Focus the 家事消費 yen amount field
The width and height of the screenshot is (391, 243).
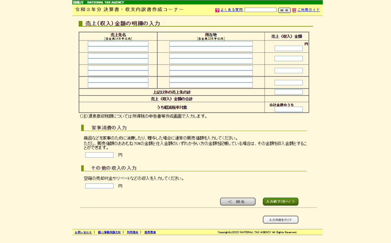click(x=99, y=155)
